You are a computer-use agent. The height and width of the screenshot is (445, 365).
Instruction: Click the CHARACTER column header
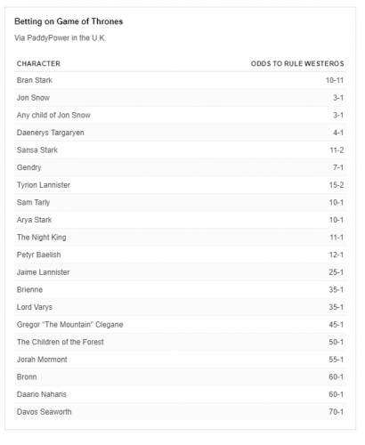pyautogui.click(x=38, y=63)
